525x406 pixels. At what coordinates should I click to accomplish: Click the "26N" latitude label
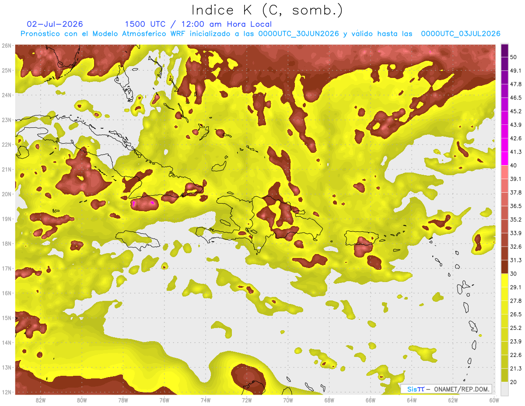tap(6, 46)
